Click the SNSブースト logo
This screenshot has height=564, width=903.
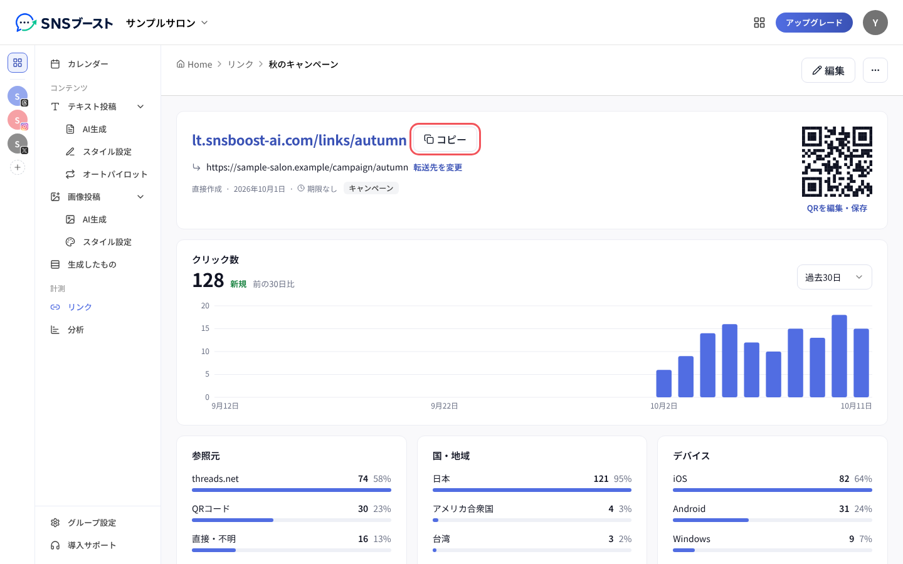coord(64,23)
